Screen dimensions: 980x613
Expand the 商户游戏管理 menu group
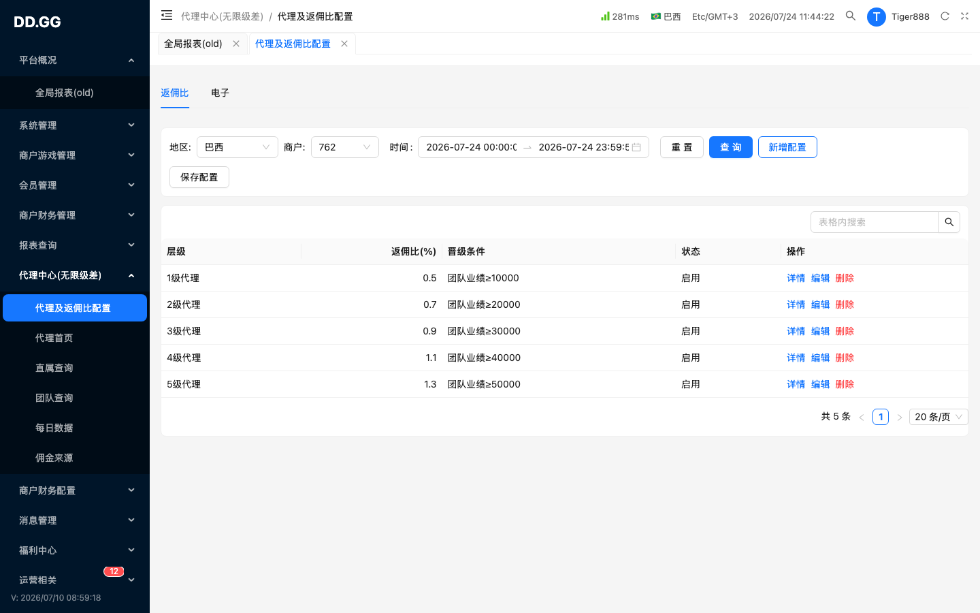click(x=75, y=155)
